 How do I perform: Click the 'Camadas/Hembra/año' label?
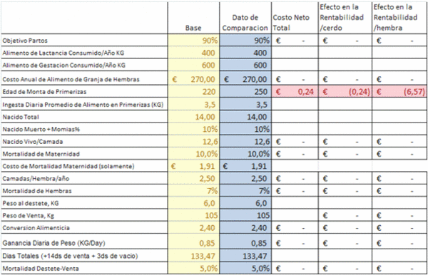point(36,179)
